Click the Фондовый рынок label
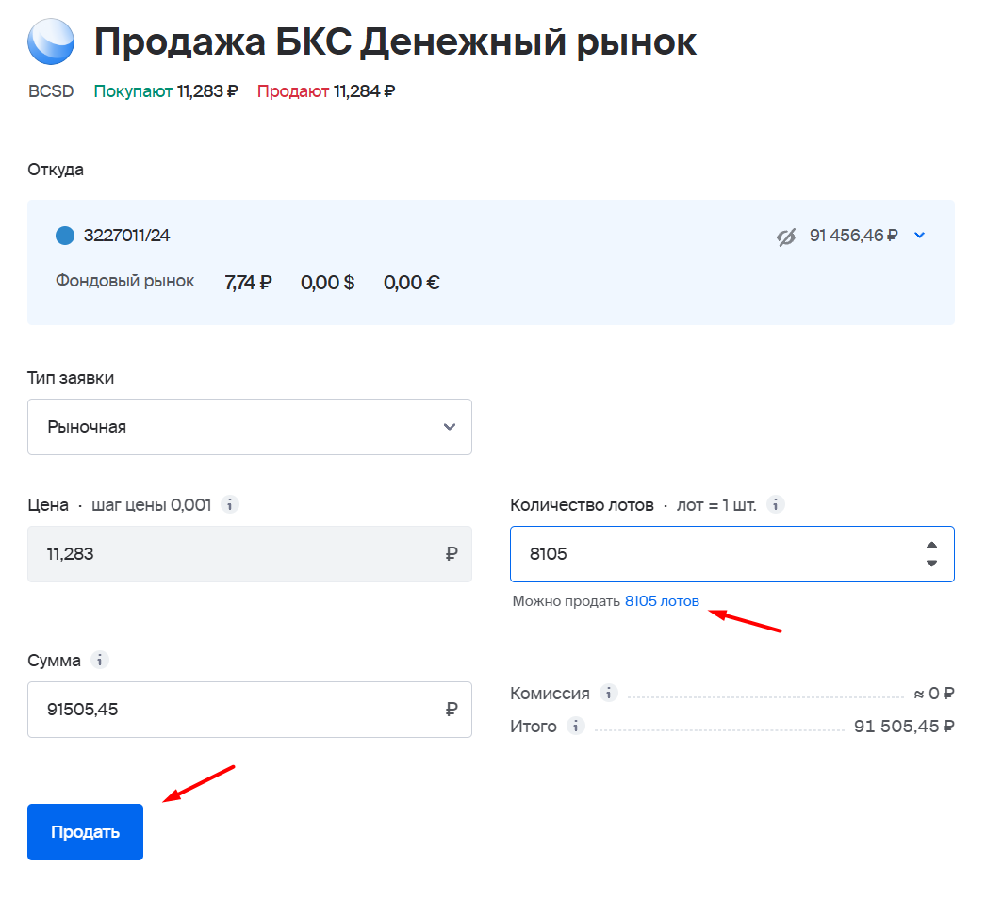986x900 pixels. click(x=125, y=281)
